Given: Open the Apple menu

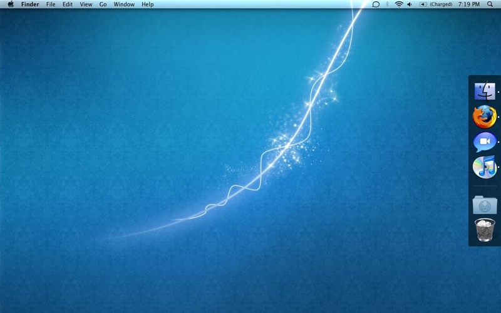Looking at the screenshot, I should 11,4.
